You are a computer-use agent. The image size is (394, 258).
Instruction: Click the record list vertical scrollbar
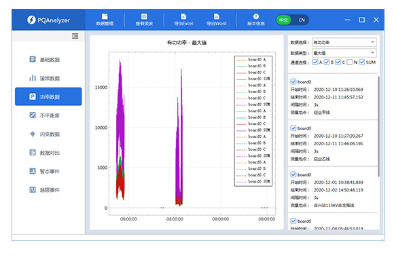click(378, 126)
